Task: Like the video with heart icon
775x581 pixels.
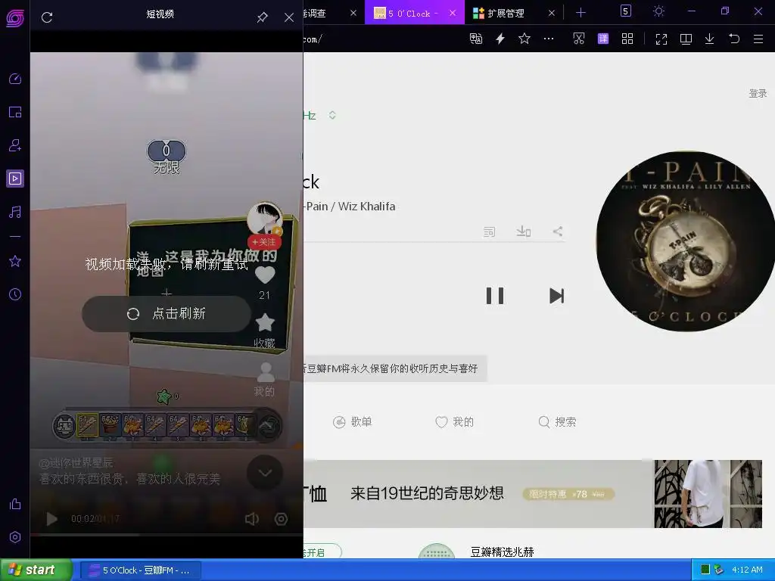Action: point(265,275)
